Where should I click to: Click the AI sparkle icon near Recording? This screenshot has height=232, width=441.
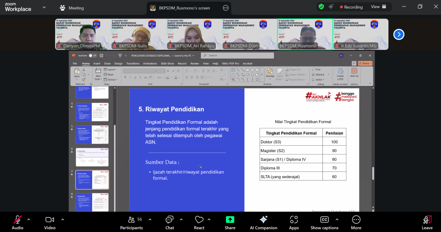pyautogui.click(x=331, y=7)
